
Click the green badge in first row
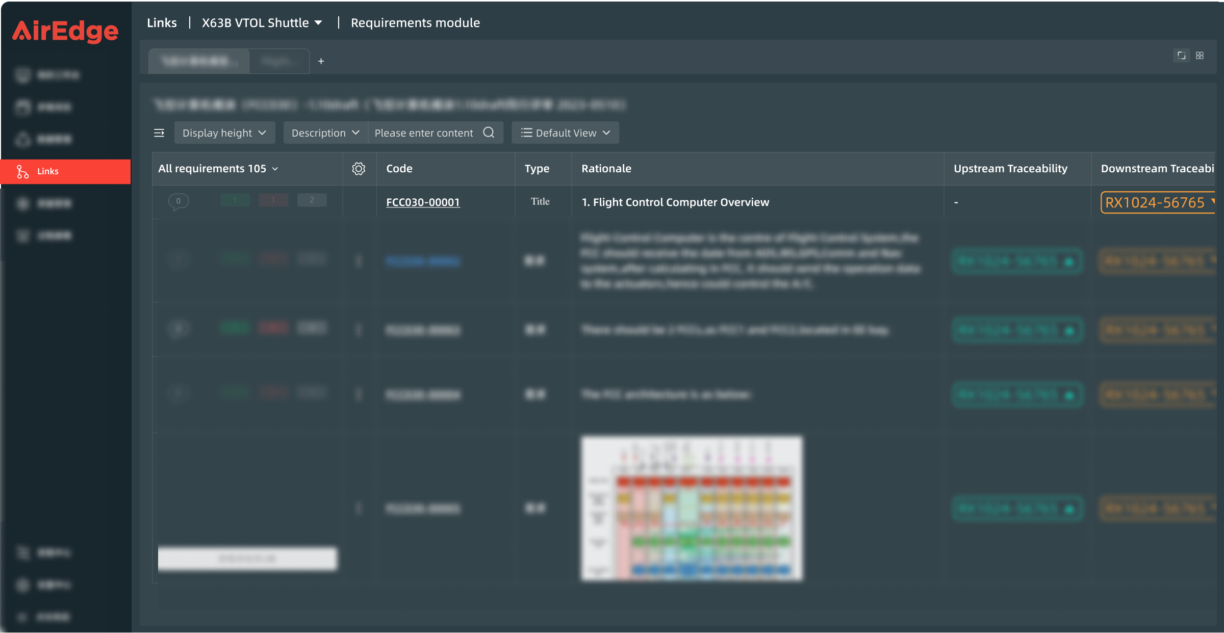[x=235, y=200]
